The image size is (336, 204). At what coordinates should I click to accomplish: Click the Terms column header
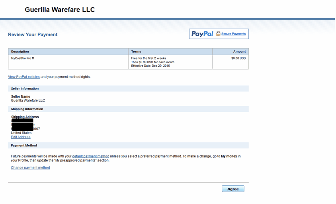170,52
